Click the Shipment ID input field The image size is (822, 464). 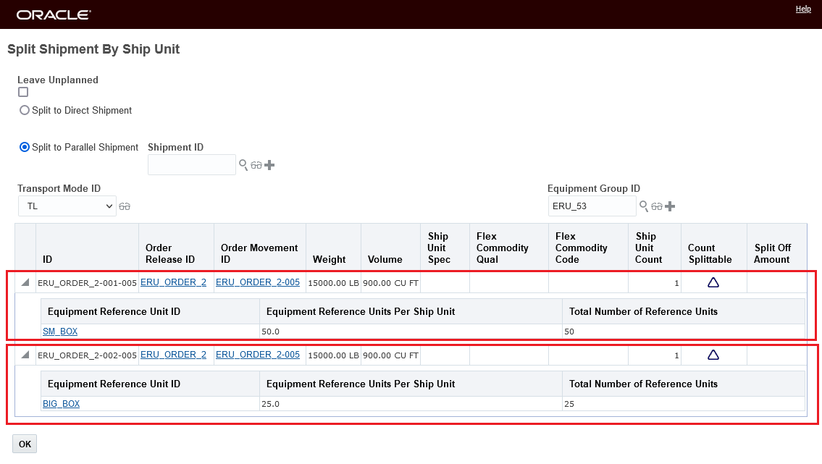[192, 165]
